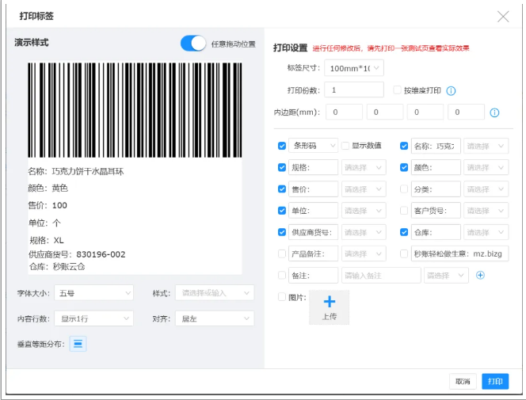Open the 请选择 dropdown next to 规格
526x400 pixels.
[364, 167]
